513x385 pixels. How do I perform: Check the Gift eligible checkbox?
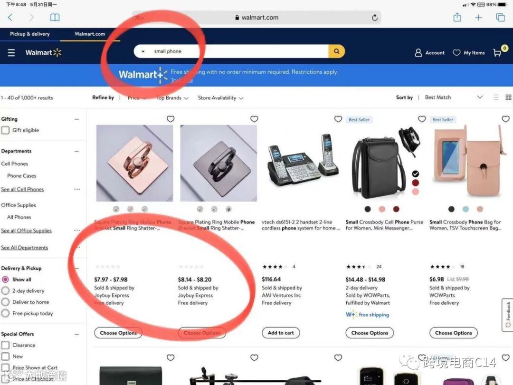pos(5,130)
